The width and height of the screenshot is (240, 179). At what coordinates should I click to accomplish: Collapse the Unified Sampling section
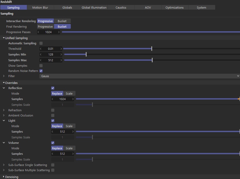(4, 38)
